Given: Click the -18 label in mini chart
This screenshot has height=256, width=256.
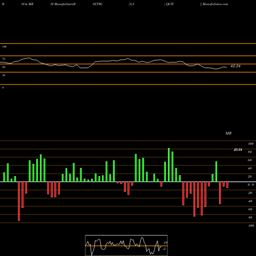Looking at the screenshot, I should pyautogui.click(x=165, y=243).
